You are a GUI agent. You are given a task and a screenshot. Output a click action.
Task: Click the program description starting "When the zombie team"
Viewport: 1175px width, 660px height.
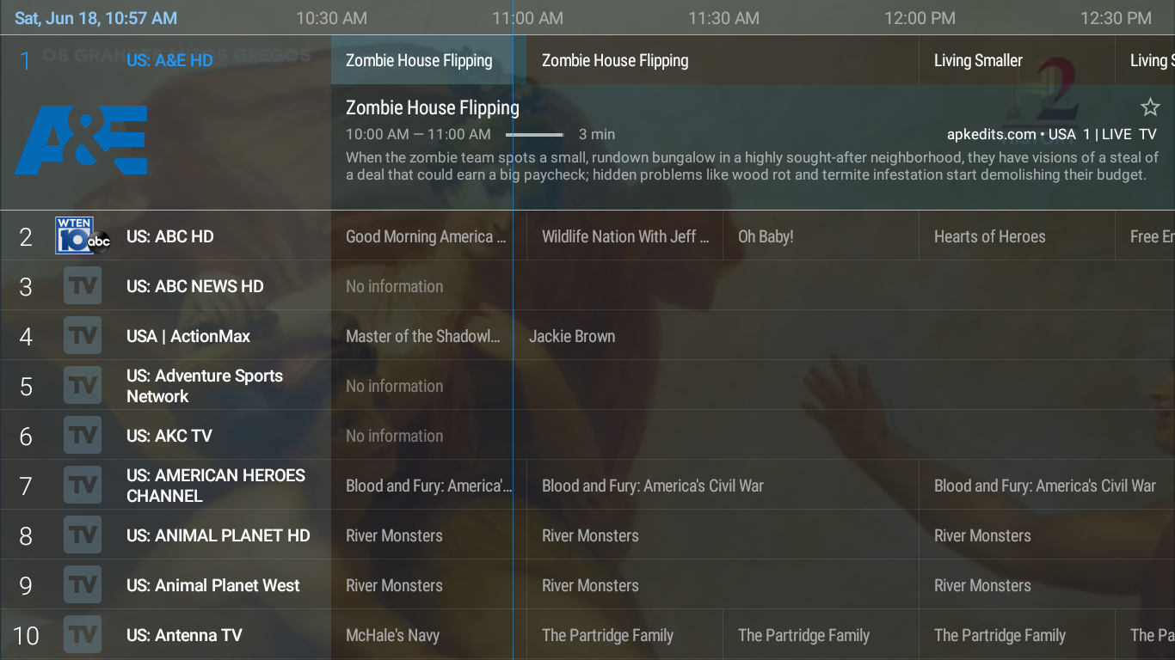753,166
